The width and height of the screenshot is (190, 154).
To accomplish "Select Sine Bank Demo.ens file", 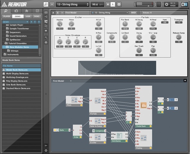I will point(21,85).
